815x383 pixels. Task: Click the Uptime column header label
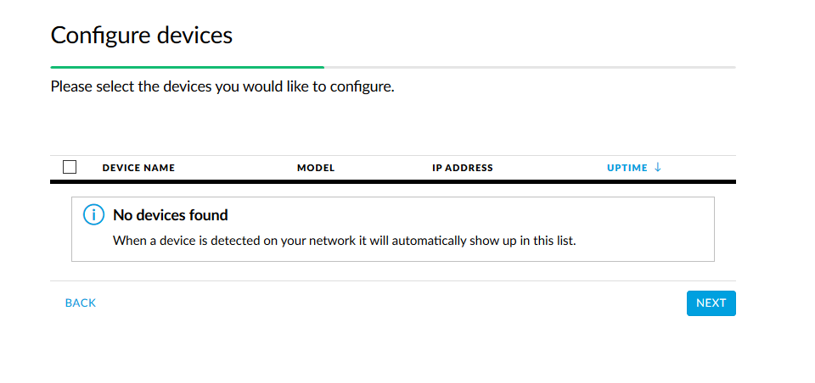tap(627, 168)
